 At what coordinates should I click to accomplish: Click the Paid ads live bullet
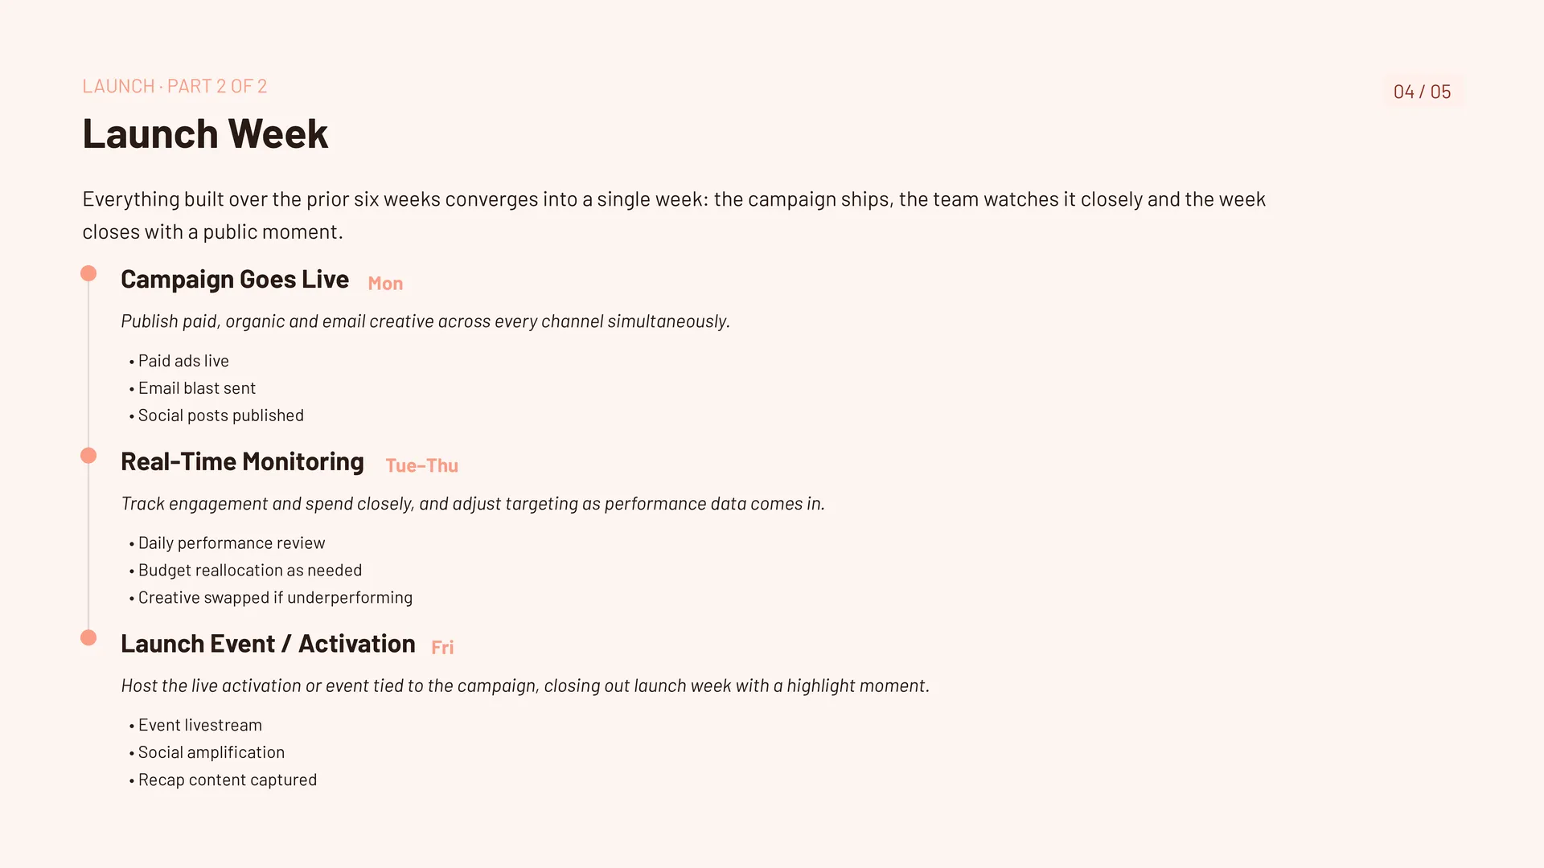tap(179, 361)
